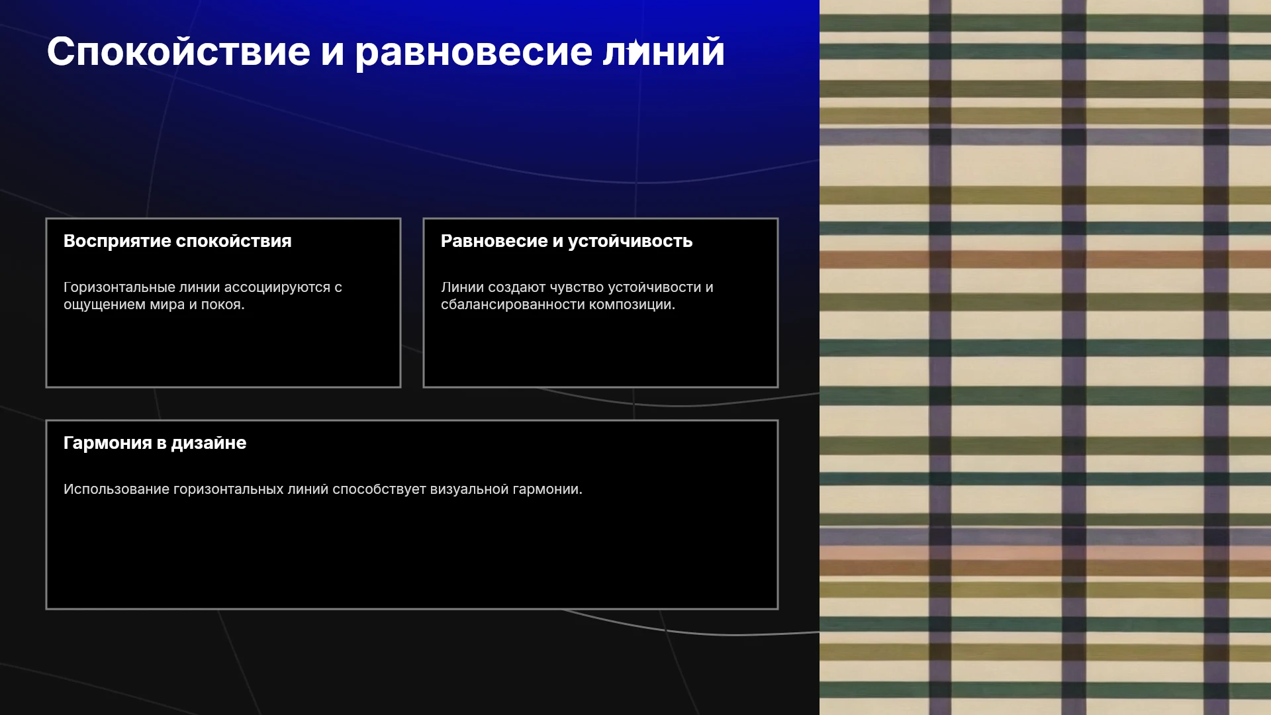Click the word "равновесие" in the title
This screenshot has width=1271, height=715.
[474, 51]
